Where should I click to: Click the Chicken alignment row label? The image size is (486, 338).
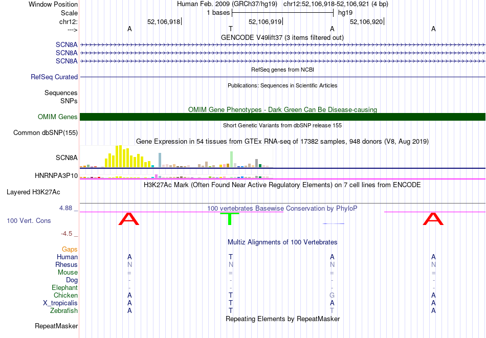[x=65, y=295]
